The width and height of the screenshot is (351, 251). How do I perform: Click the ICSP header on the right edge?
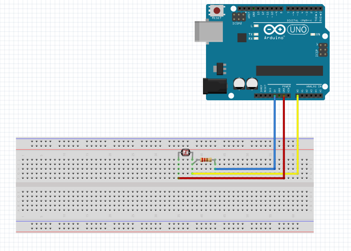(x=323, y=50)
